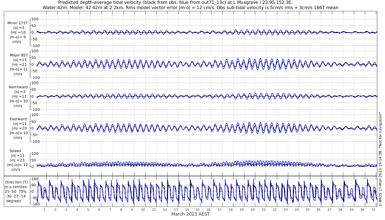Select the "Major 85T" panel label
This screenshot has width=385, height=220.
[18, 55]
